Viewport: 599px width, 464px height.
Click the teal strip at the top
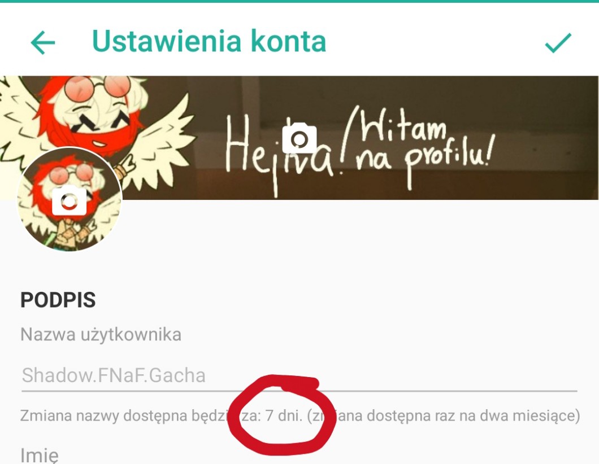pyautogui.click(x=299, y=1)
